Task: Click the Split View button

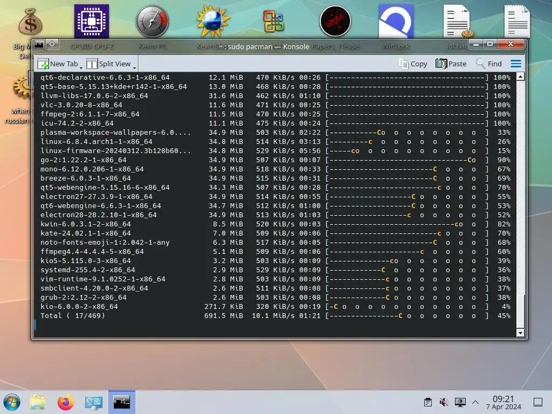Action: [109, 64]
